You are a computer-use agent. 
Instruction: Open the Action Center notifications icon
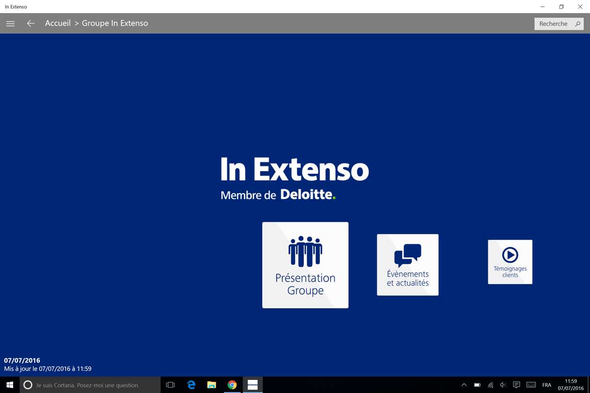click(x=517, y=385)
